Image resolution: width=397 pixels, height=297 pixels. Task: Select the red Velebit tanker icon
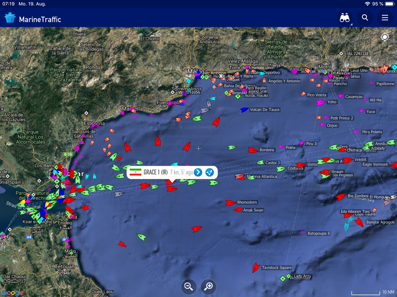[x=348, y=160]
